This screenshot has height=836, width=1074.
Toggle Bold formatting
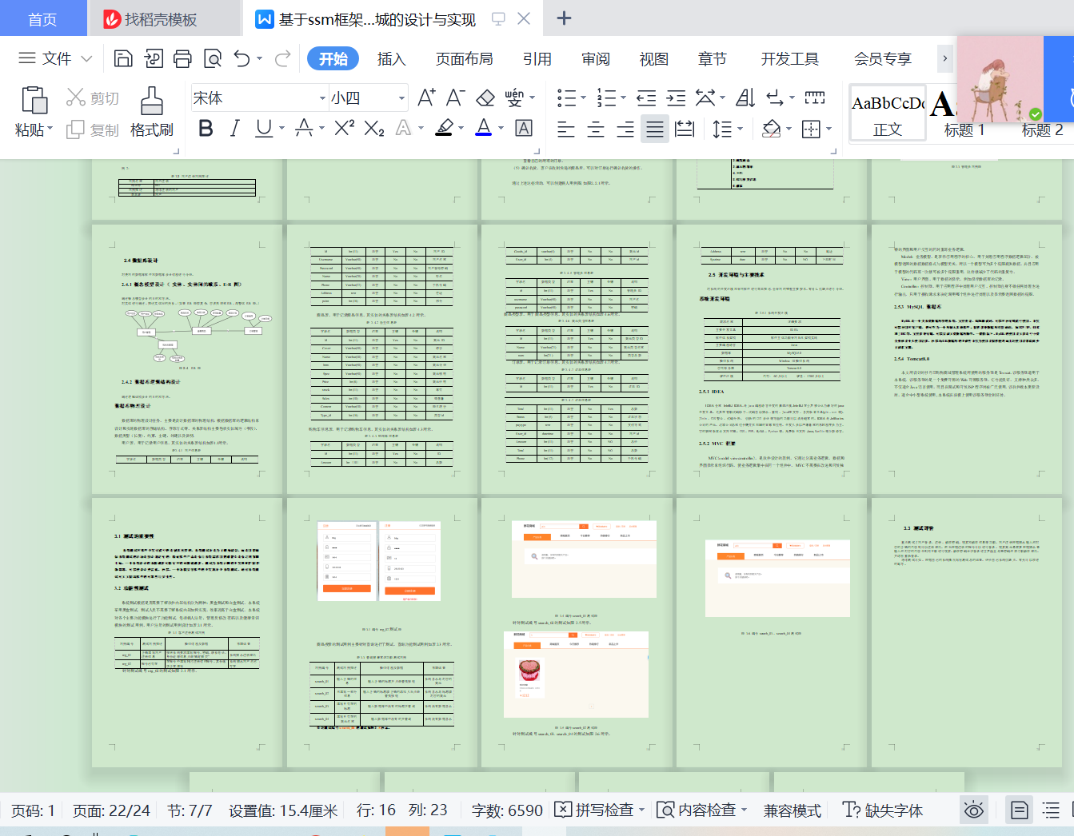206,128
